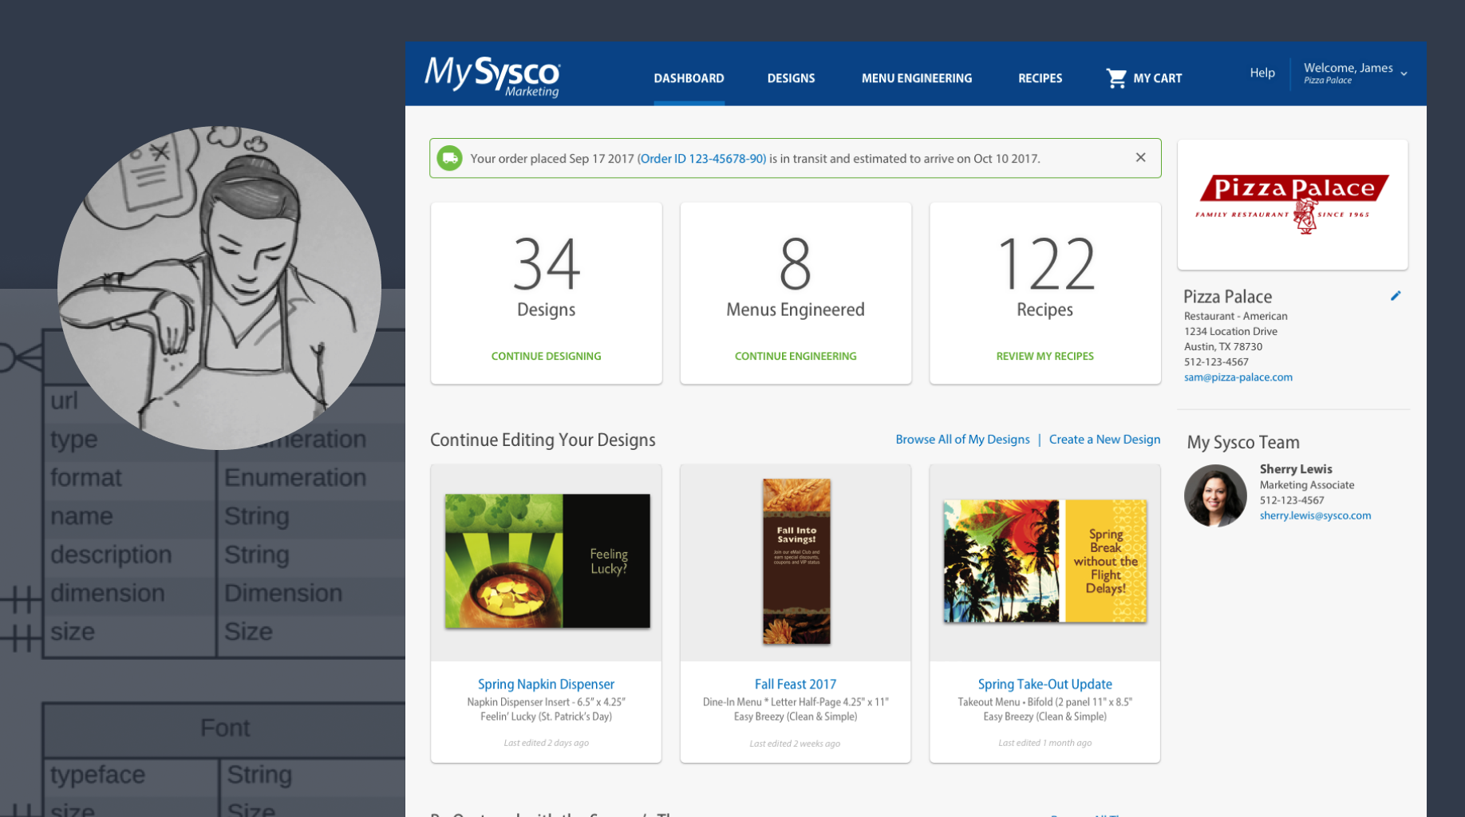Viewport: 1465px width, 817px height.
Task: Click the Help link
Action: (1262, 73)
